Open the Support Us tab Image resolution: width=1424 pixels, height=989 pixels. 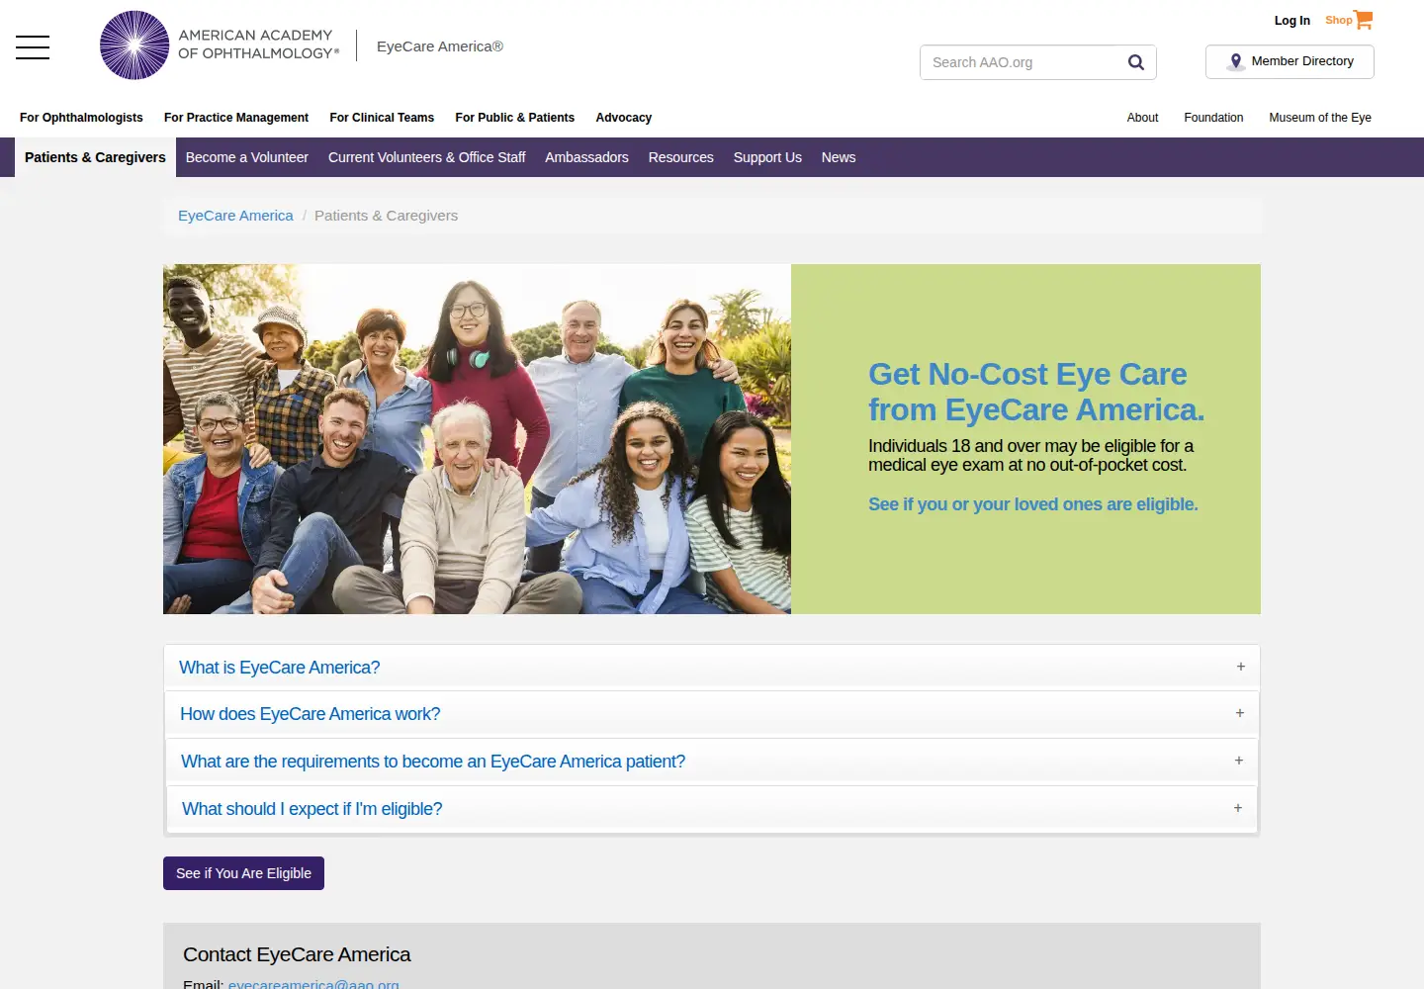(767, 157)
